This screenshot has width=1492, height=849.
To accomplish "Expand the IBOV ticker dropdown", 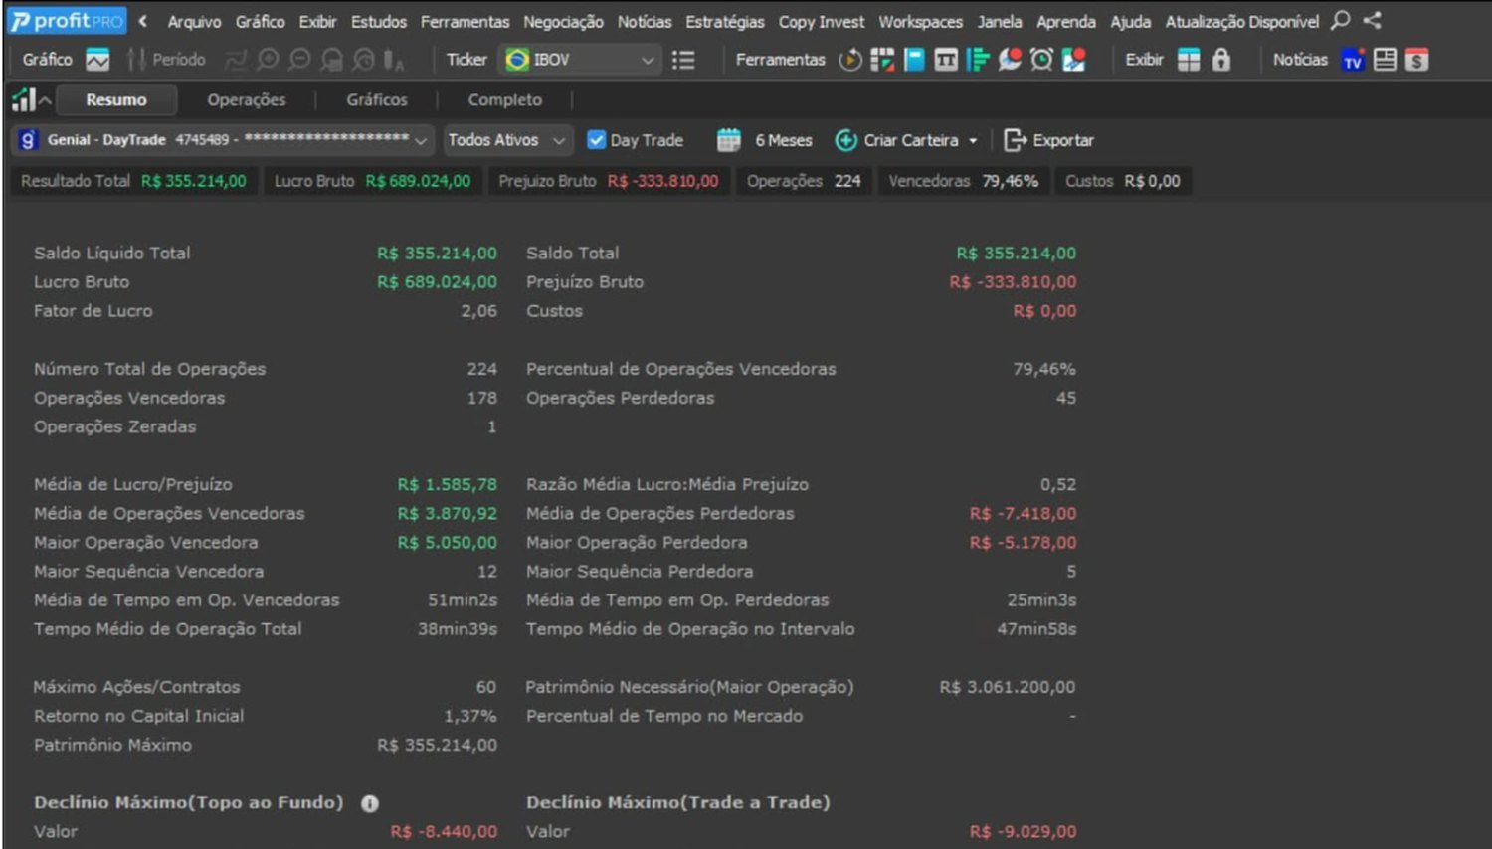I will [x=648, y=60].
